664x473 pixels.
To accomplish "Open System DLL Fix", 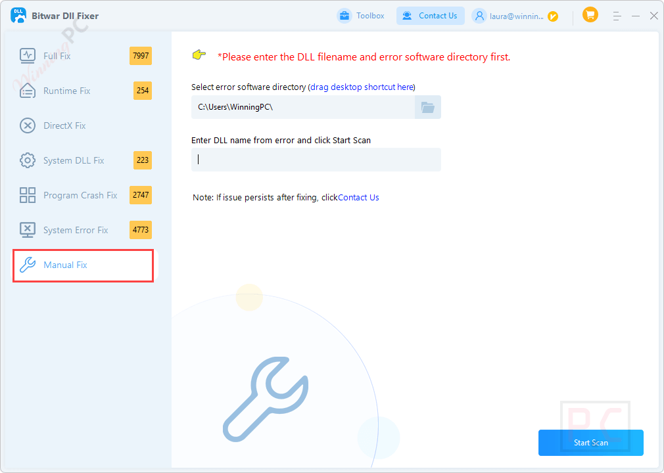I will click(27, 160).
